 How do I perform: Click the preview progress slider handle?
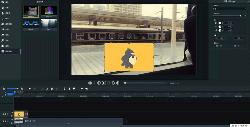point(125,83)
